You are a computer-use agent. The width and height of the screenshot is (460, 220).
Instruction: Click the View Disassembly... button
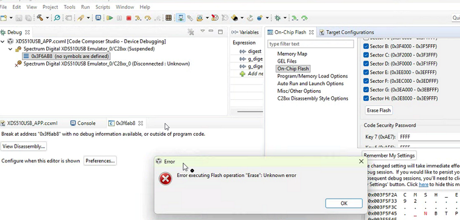pyautogui.click(x=24, y=146)
